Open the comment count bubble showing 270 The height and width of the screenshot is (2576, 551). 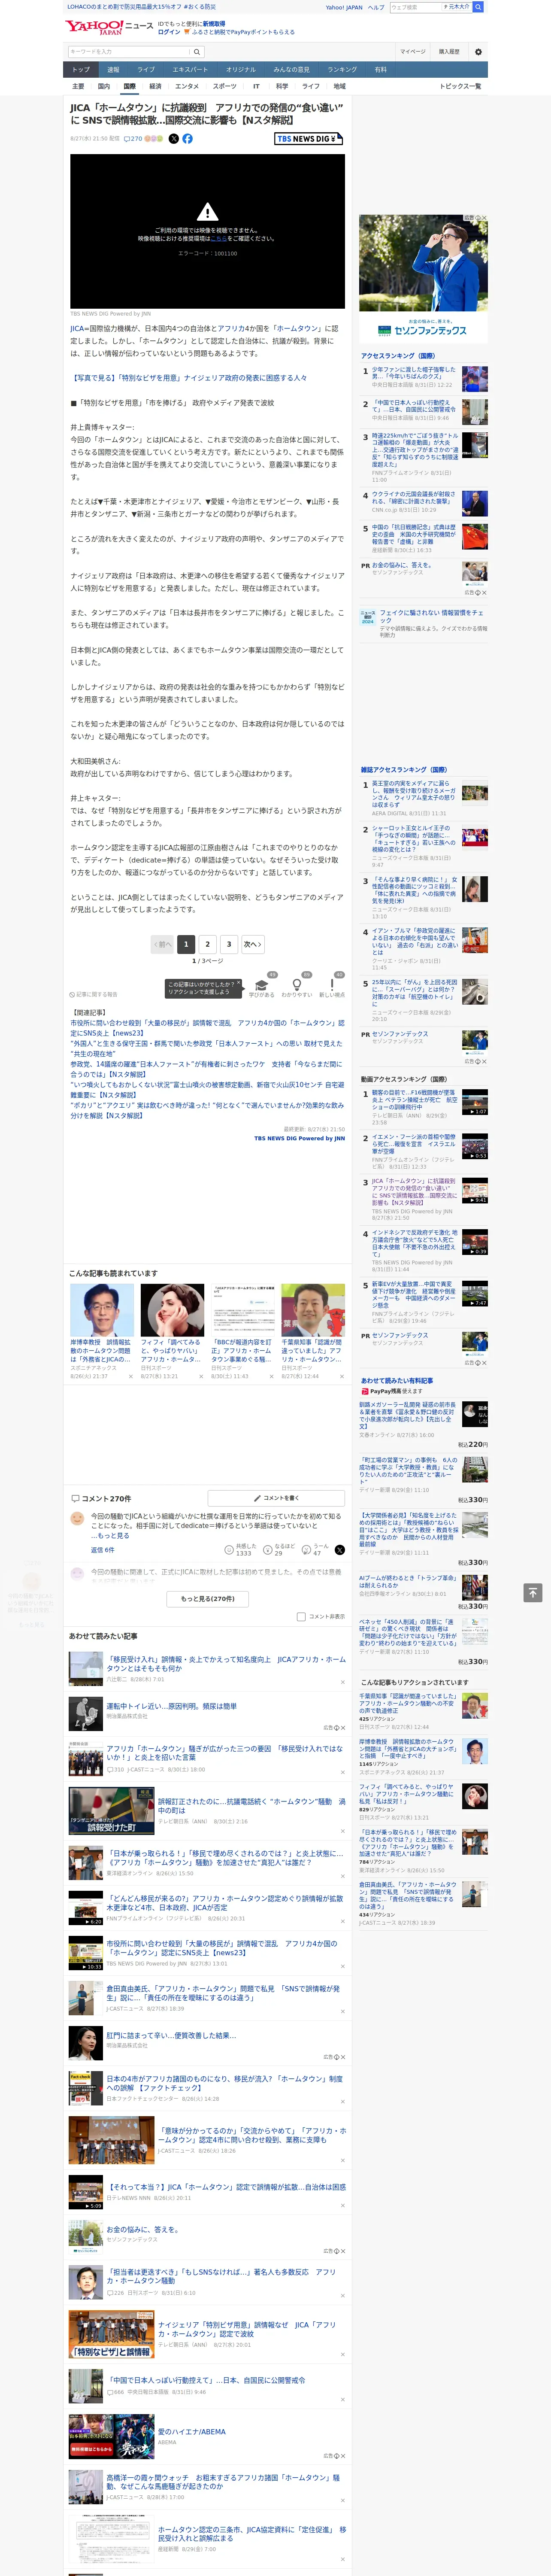(x=133, y=139)
